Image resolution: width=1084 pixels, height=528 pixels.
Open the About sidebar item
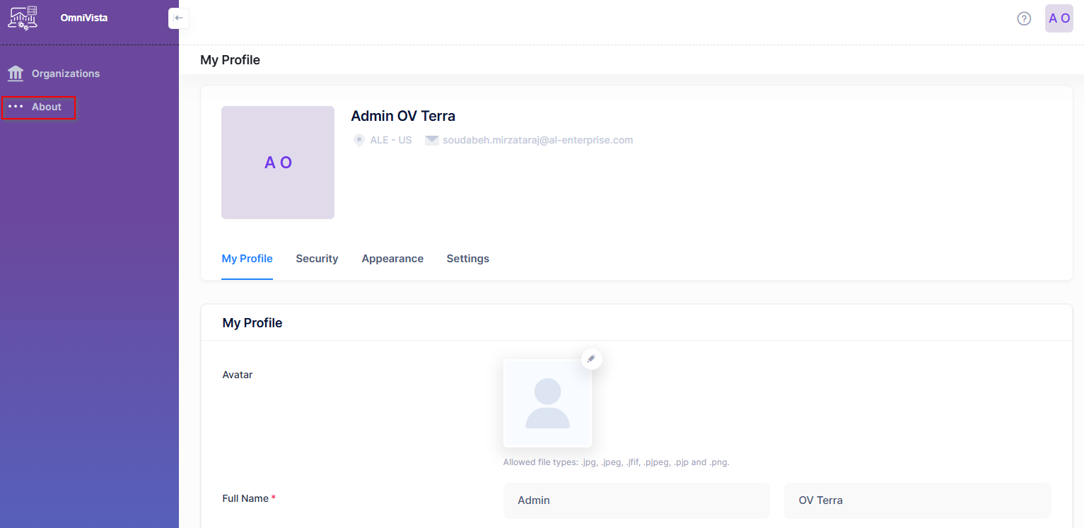pyautogui.click(x=47, y=107)
